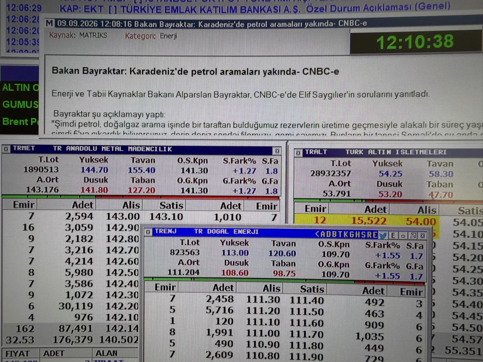
Task: Select TRENJ bid price 111.30
Action: 263,300
